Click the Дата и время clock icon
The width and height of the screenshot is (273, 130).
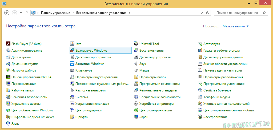[8, 57]
